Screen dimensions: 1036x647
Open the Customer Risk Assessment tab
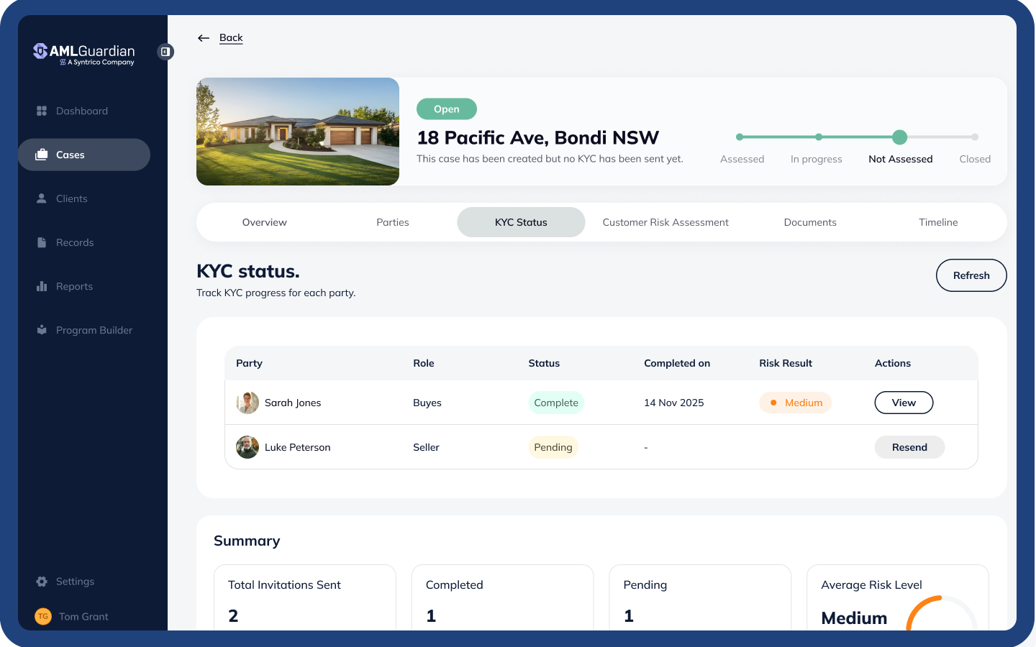(x=665, y=222)
